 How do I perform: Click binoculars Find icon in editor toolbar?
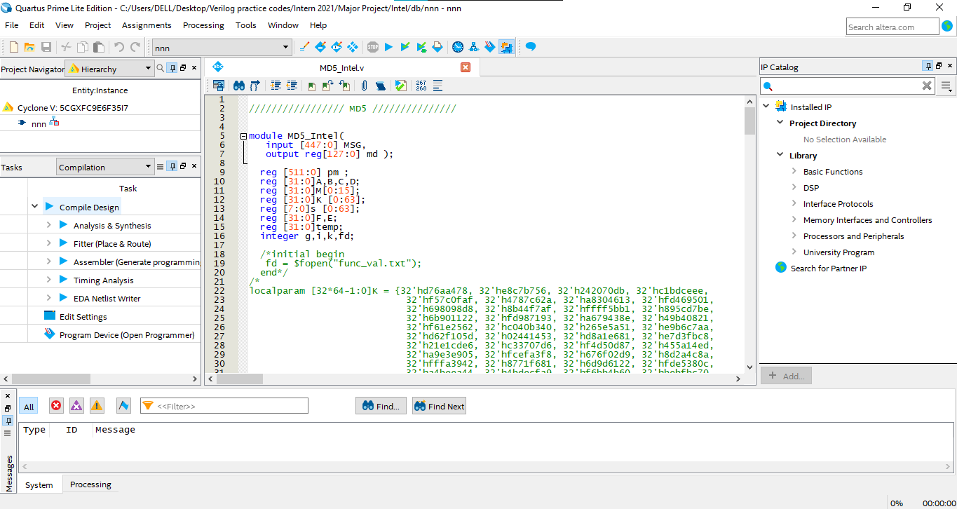coord(239,86)
